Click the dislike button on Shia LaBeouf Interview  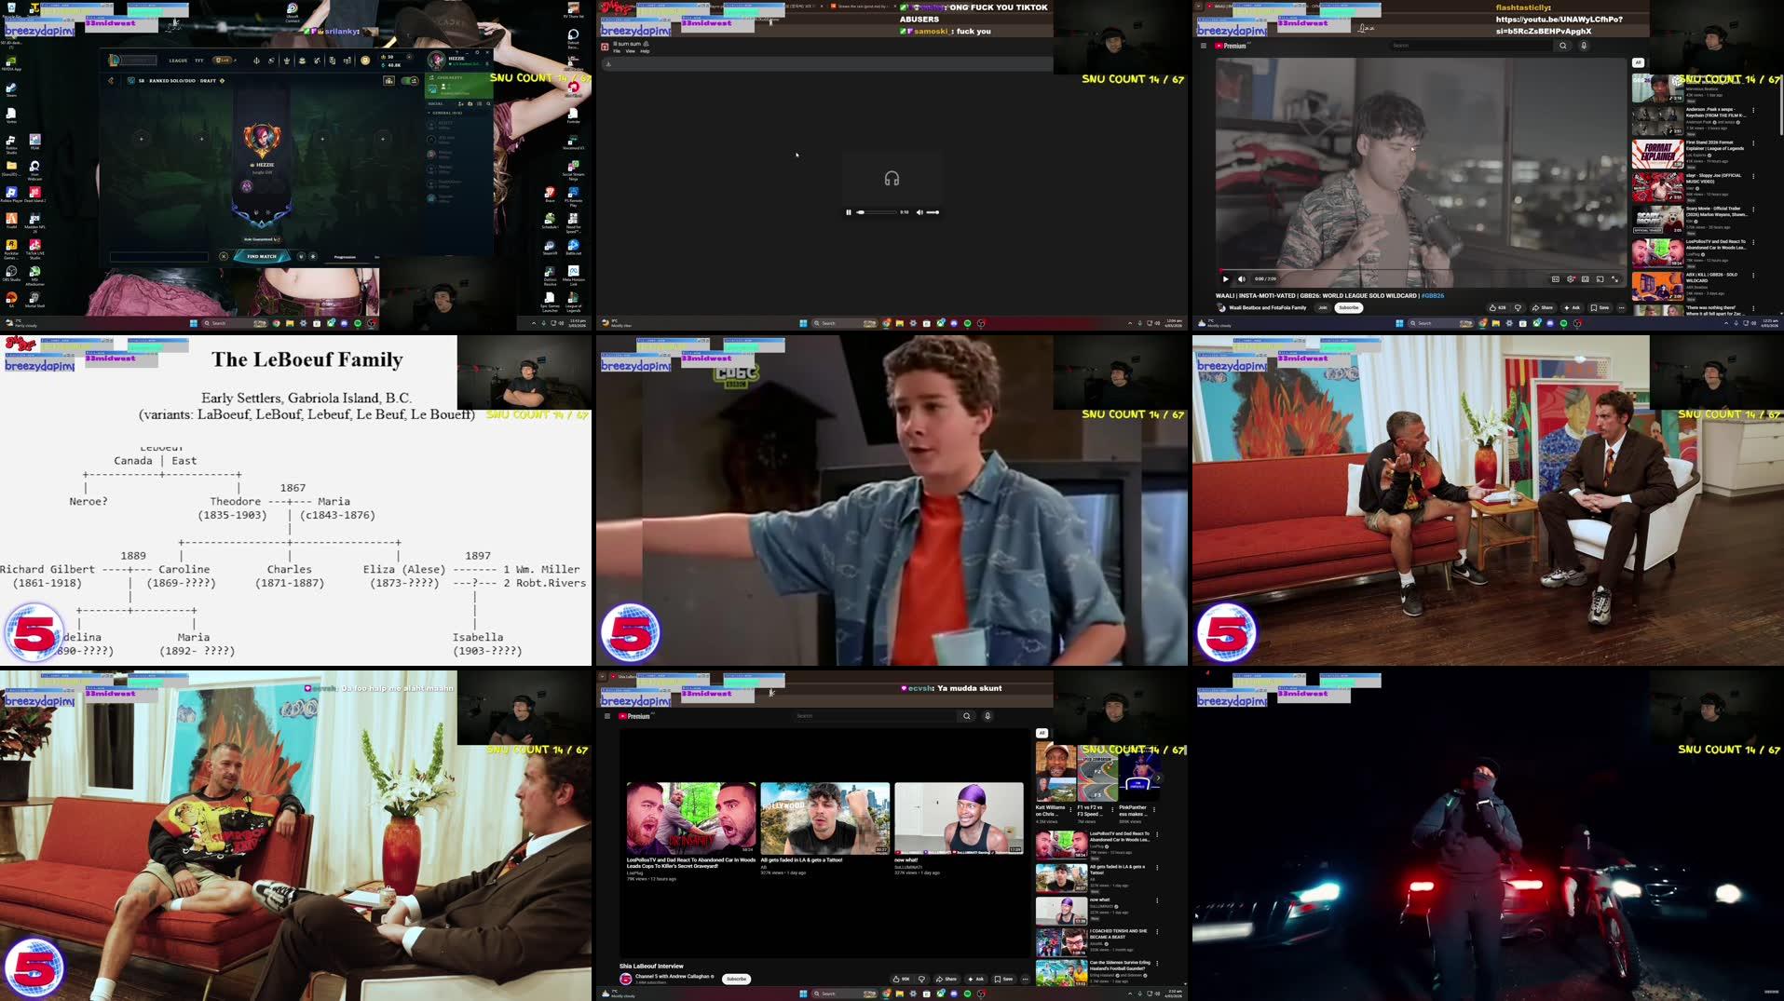(x=922, y=979)
